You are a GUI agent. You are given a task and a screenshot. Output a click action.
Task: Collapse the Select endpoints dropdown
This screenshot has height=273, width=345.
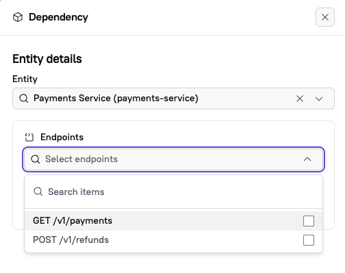coord(307,159)
